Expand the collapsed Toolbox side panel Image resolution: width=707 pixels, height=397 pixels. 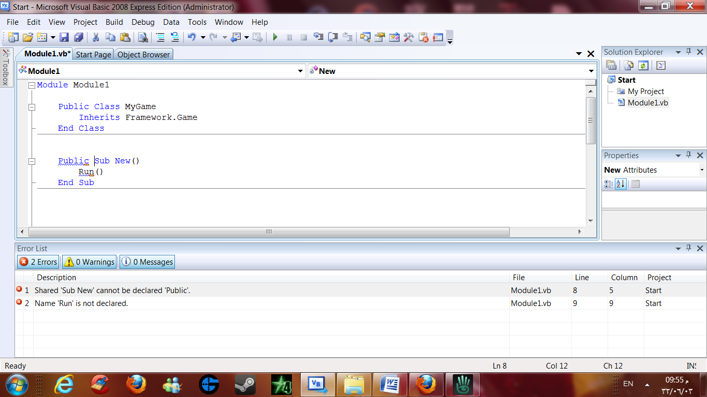pyautogui.click(x=6, y=68)
